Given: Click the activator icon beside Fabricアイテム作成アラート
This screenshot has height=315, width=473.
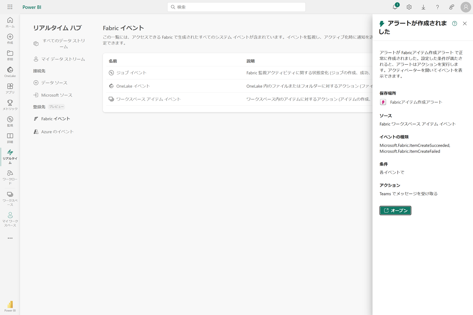Looking at the screenshot, I should coord(383,102).
